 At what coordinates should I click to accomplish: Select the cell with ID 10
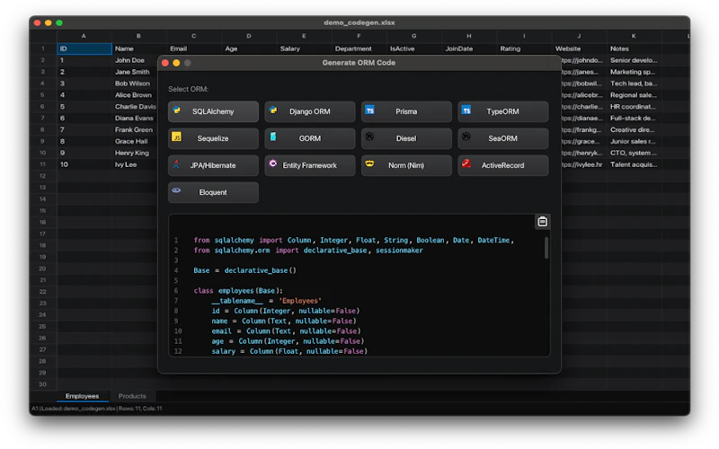click(84, 164)
